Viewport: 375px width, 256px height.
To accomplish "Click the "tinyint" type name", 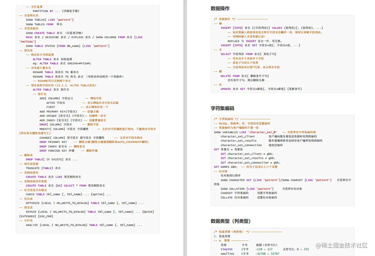I will click(226, 249).
